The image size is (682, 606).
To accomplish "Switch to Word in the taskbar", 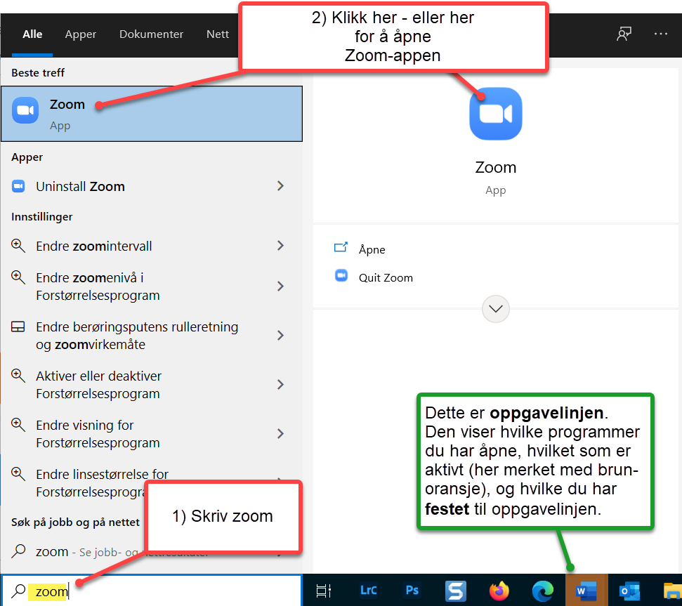I will tap(586, 591).
